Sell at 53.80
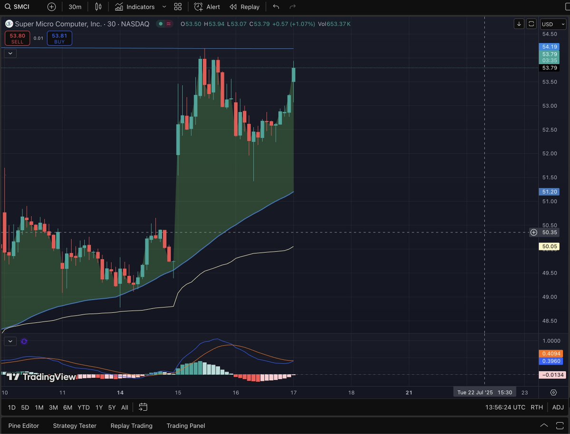Screen dimensions: 570x434 coord(18,38)
